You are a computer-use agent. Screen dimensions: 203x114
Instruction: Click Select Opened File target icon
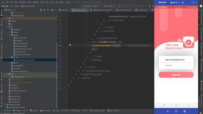click(x=41, y=10)
